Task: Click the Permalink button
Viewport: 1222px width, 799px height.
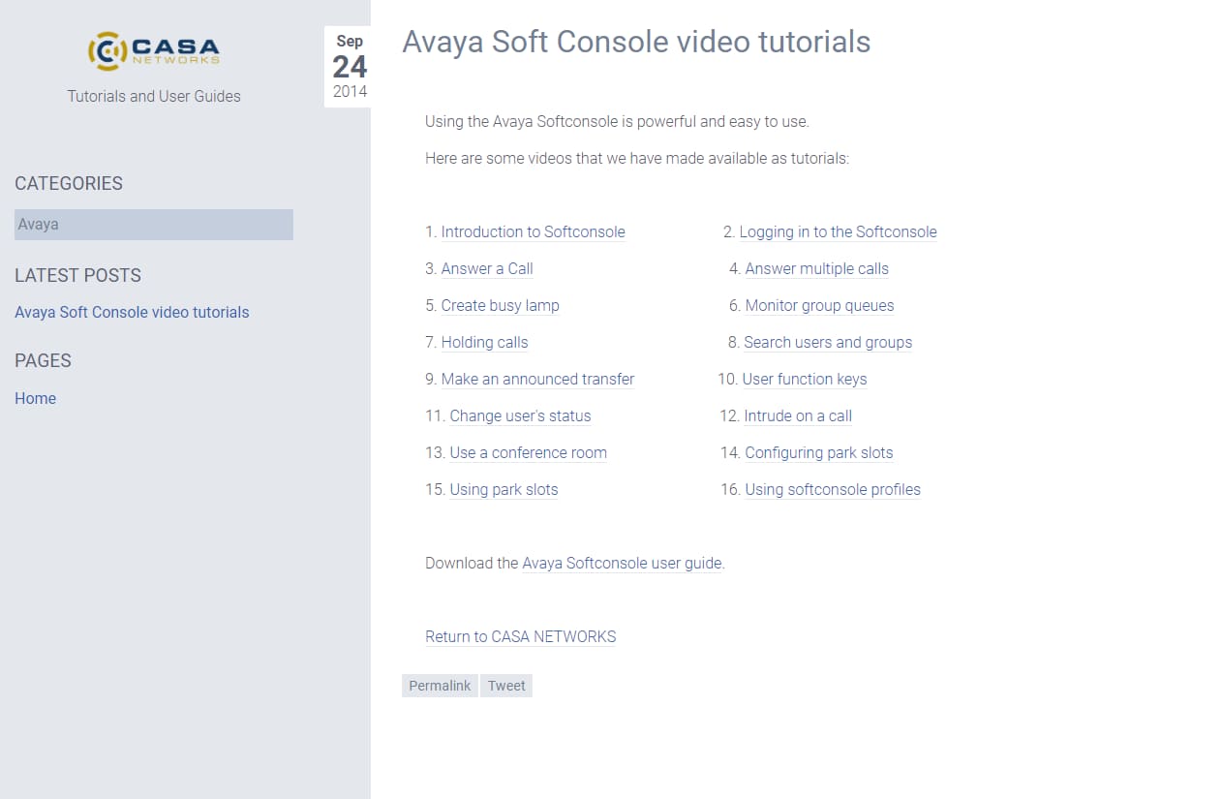Action: (x=440, y=686)
